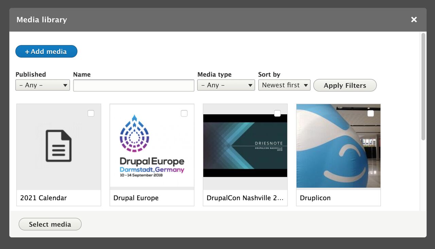Open the Media type dropdown
The image size is (435, 249).
226,85
